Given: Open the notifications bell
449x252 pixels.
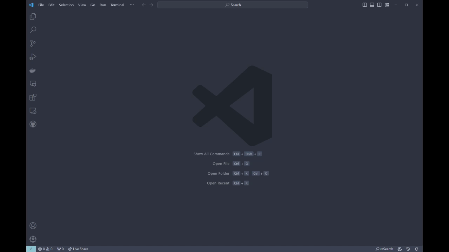Looking at the screenshot, I should [417, 249].
